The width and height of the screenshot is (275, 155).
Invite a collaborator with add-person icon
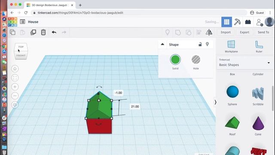(x=259, y=22)
